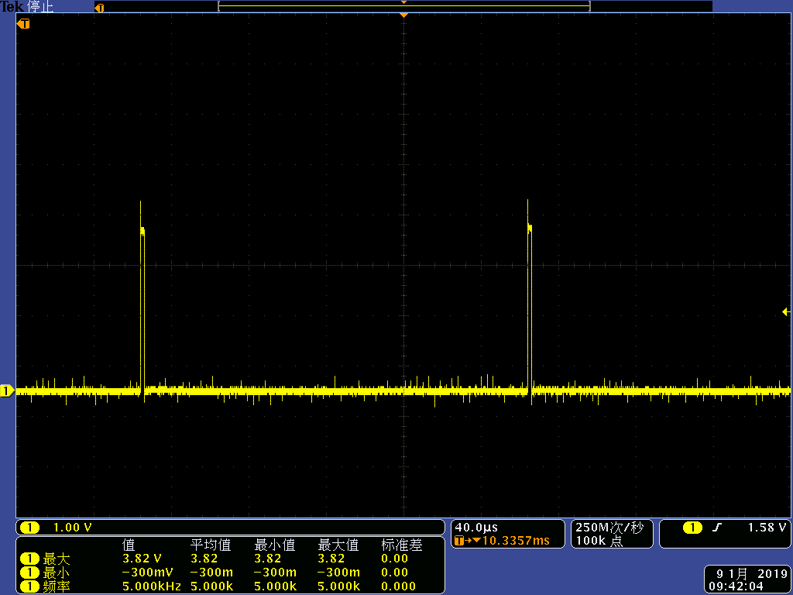Screen dimensions: 793x595
Task: Click the 标准差 column header
Action: 402,545
